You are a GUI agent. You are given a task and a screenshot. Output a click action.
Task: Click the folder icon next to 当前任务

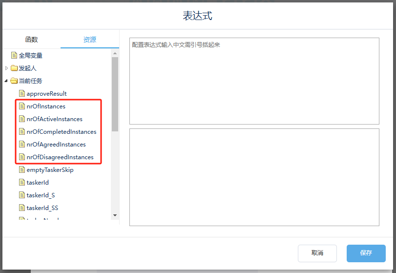[14, 81]
